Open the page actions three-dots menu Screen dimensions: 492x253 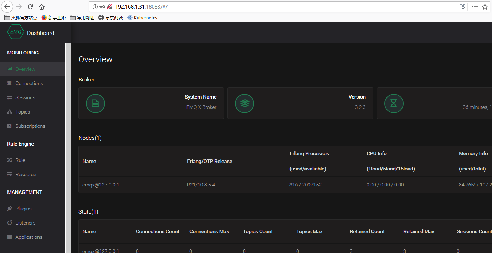pos(475,7)
